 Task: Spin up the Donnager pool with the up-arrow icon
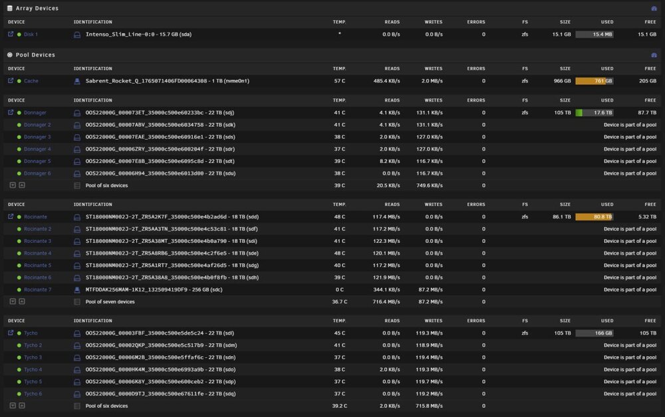(22, 185)
